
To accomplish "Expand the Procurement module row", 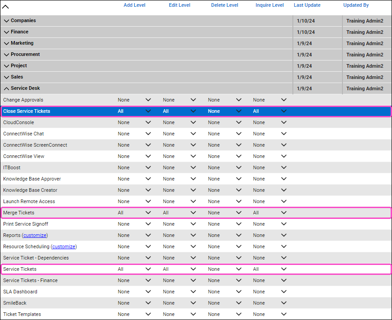I will click(x=6, y=55).
